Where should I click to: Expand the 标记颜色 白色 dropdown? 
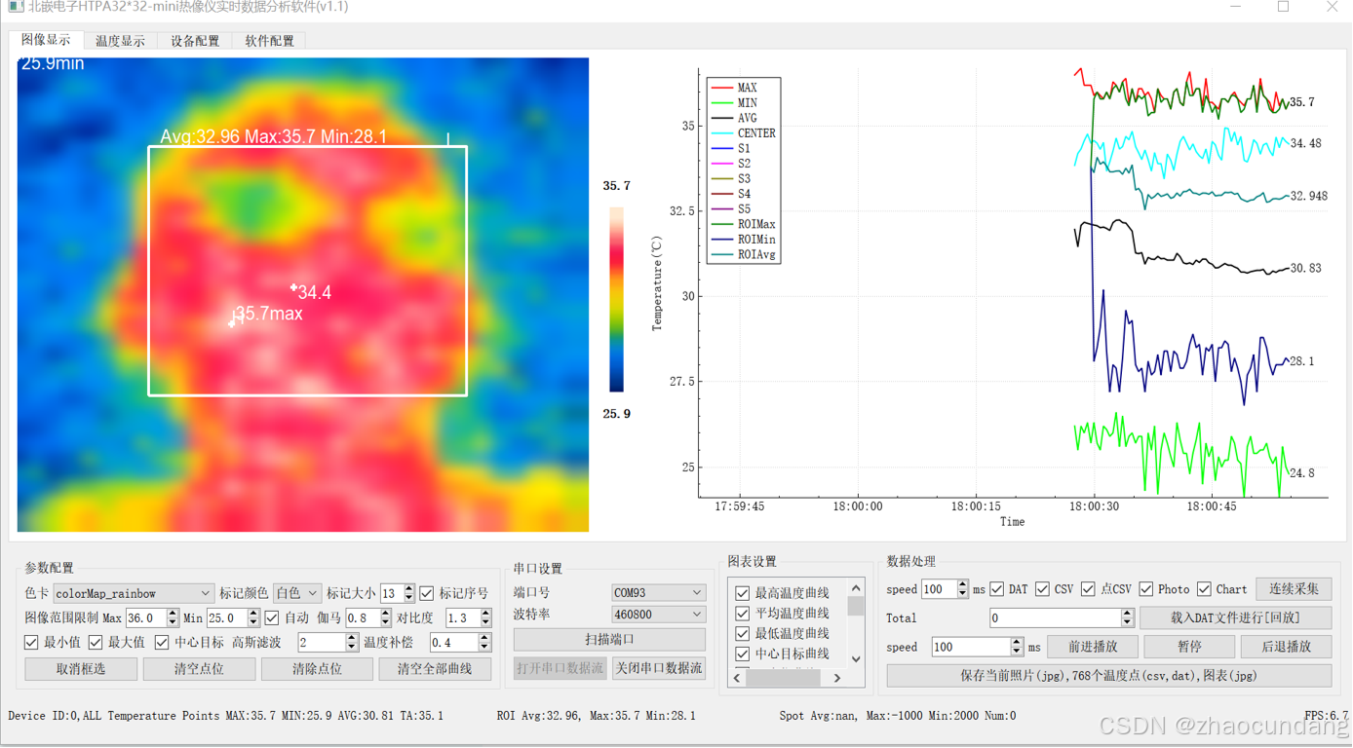[x=296, y=593]
